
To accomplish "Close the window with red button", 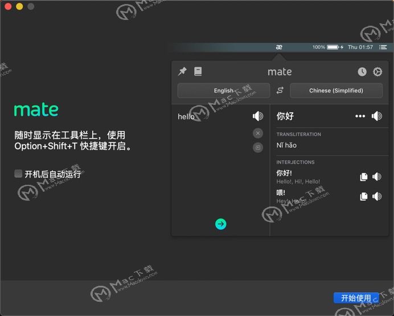I will [8, 6].
